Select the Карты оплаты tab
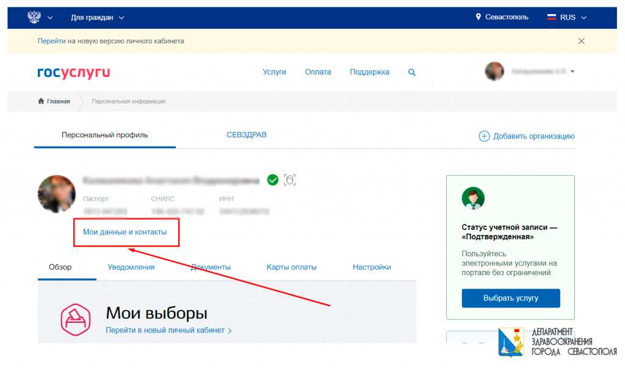 292,267
